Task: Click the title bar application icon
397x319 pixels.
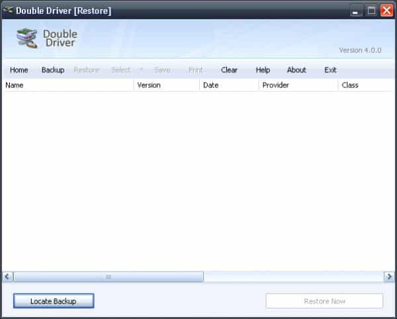Action: (8, 11)
